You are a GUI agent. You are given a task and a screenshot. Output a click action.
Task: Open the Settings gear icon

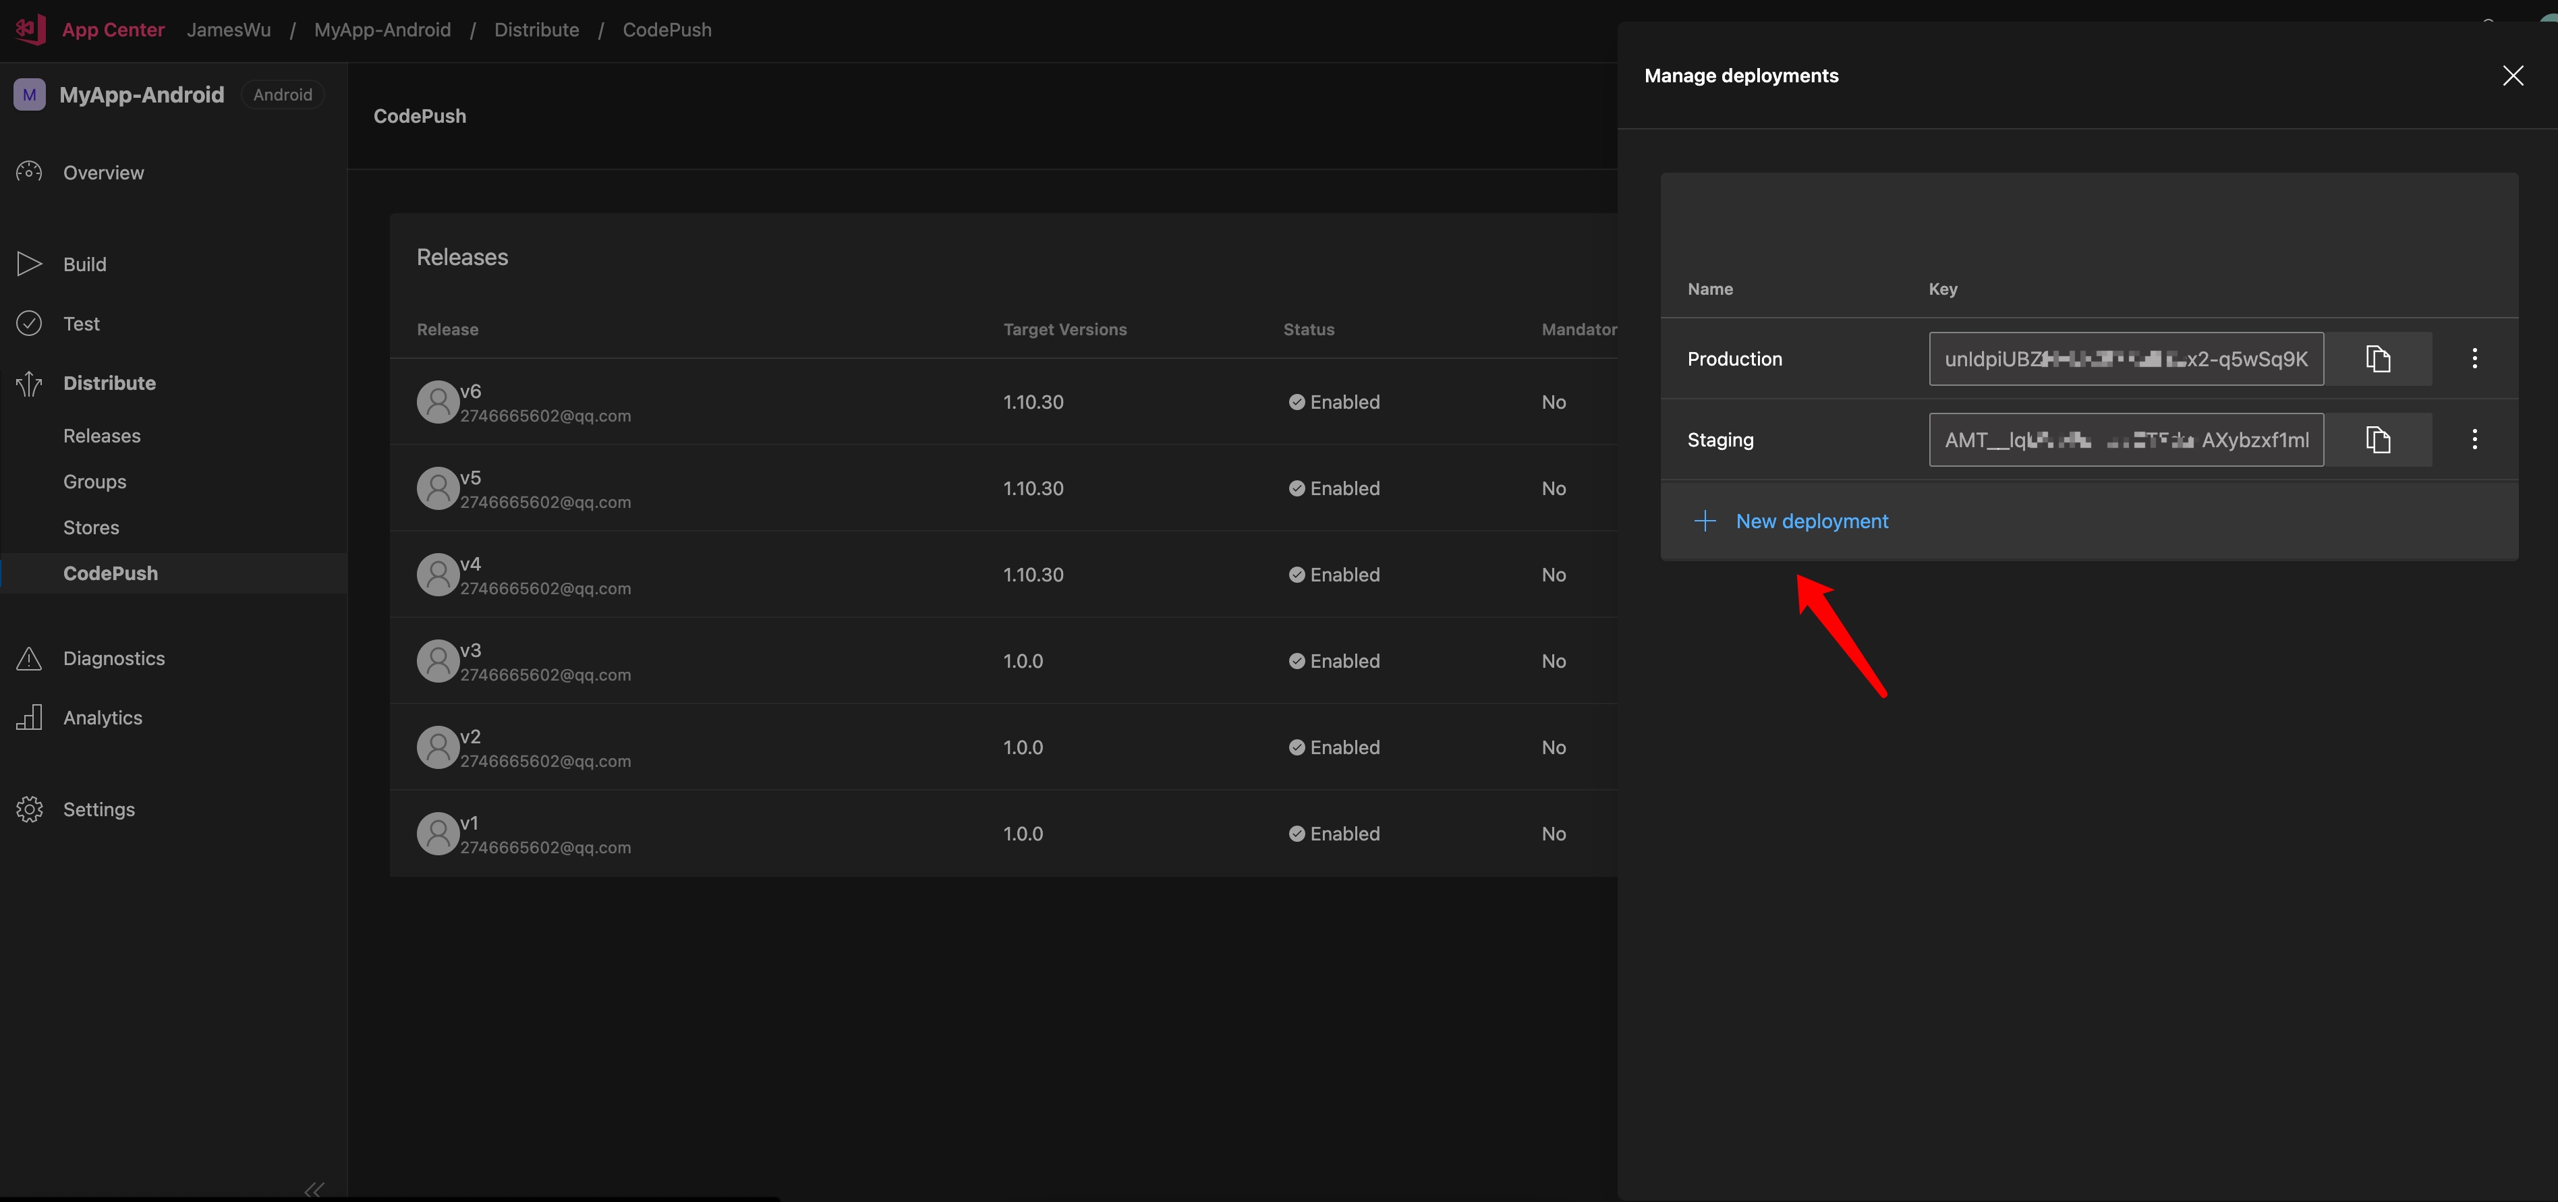pos(29,809)
